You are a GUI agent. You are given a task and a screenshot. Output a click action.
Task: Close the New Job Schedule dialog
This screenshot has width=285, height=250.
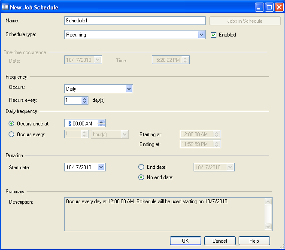[279, 7]
